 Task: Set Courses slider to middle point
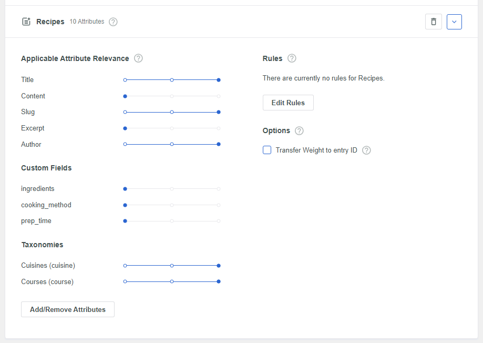tap(172, 281)
